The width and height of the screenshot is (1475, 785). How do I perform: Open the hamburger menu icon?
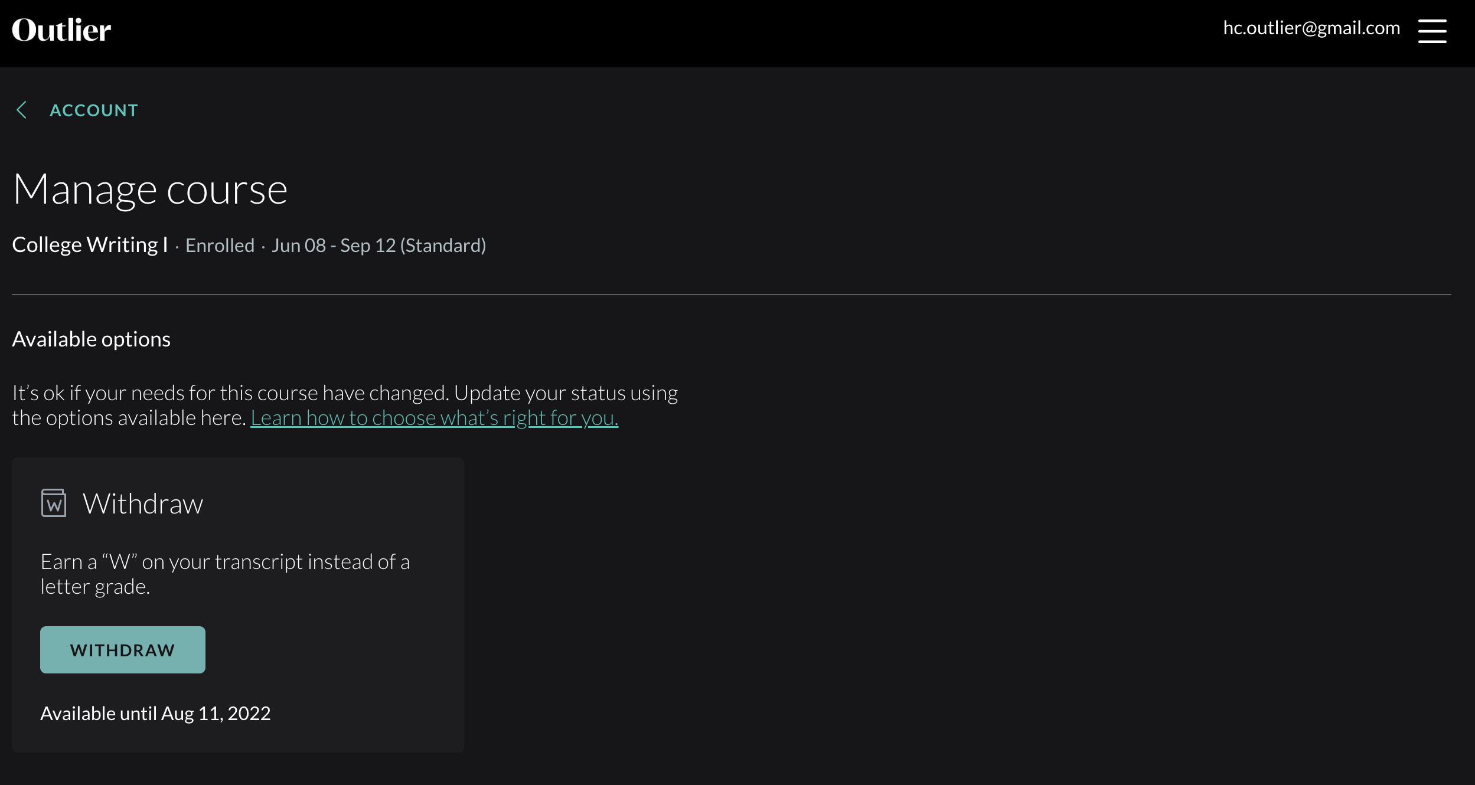tap(1432, 31)
